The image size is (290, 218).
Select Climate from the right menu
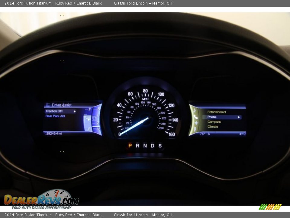[213, 127]
